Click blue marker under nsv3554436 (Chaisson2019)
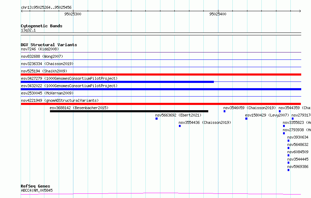 tap(180, 126)
